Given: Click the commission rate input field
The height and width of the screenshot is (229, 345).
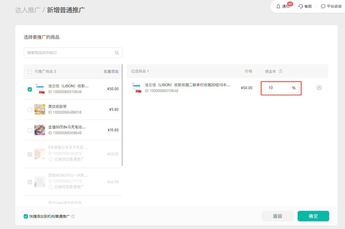Looking at the screenshot, I should (277, 88).
